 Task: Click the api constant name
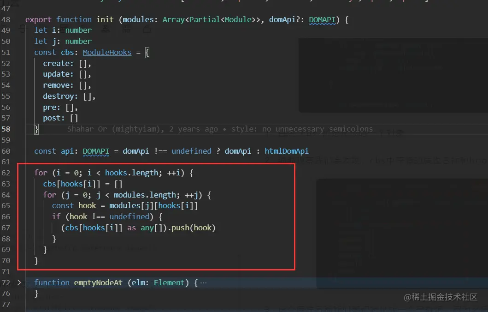coord(67,151)
